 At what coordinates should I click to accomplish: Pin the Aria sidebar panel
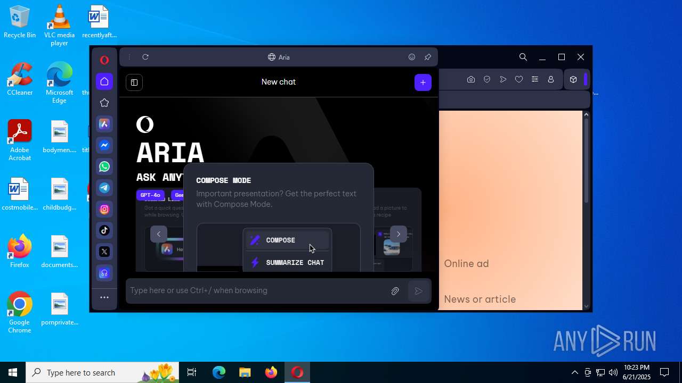(x=428, y=57)
